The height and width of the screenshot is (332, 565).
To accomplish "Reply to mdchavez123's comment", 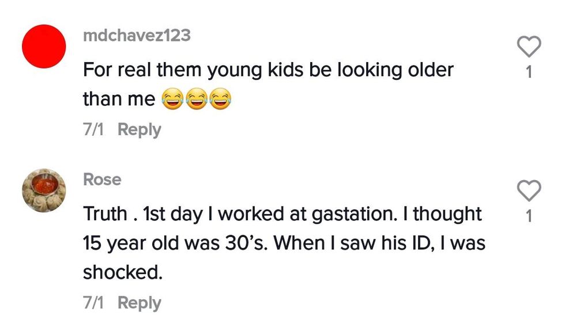I will click(x=139, y=129).
